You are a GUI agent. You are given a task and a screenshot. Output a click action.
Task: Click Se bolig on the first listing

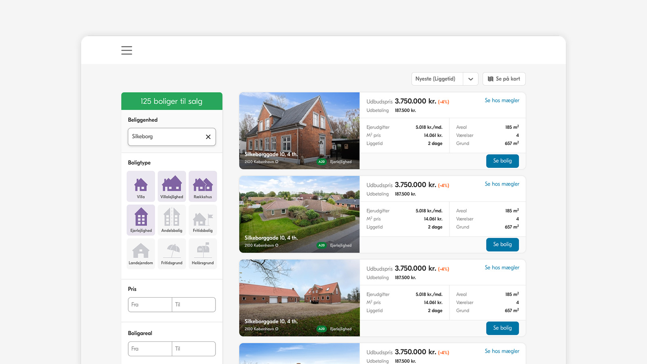(x=502, y=161)
